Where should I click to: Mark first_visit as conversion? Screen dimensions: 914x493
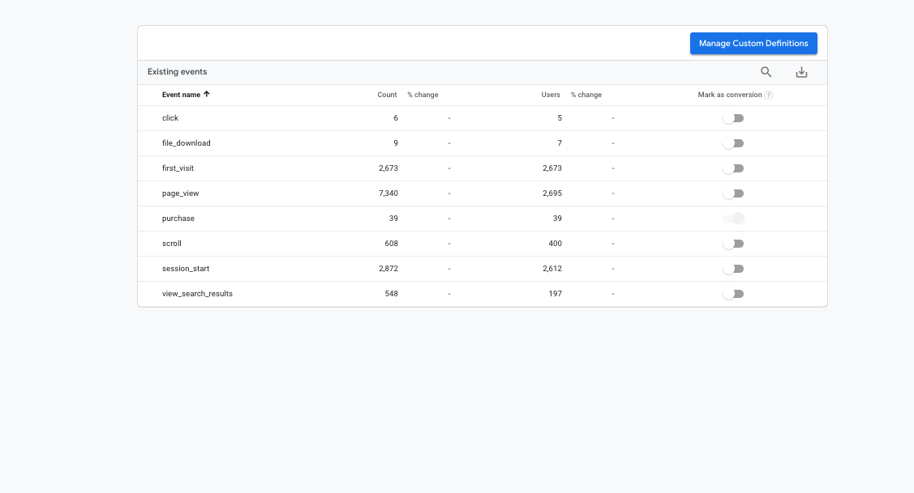[x=733, y=168]
